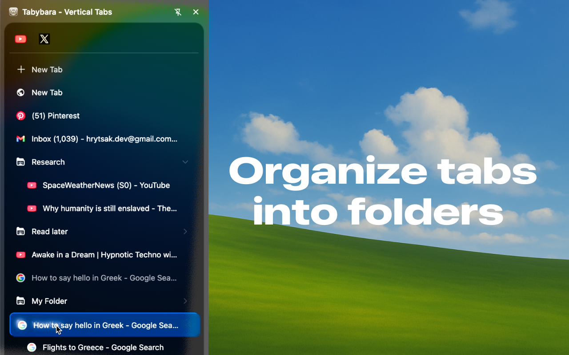Click the Tabybara logo icon
569x355 pixels.
point(13,12)
